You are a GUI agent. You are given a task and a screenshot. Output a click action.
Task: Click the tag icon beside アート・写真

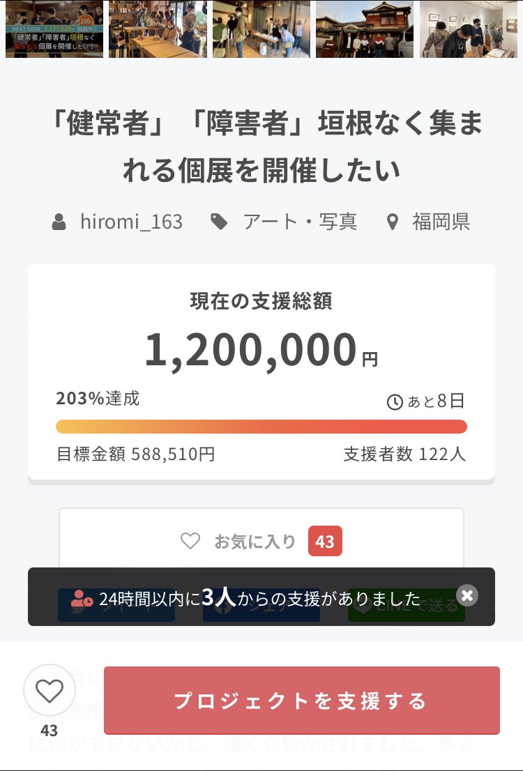pyautogui.click(x=219, y=222)
